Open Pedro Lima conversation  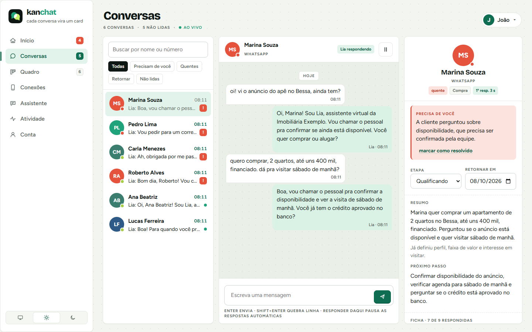click(158, 128)
